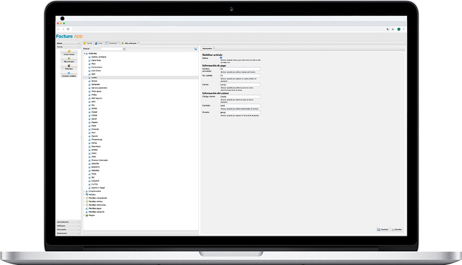
Task: Click the Guardar button
Action: [x=383, y=230]
